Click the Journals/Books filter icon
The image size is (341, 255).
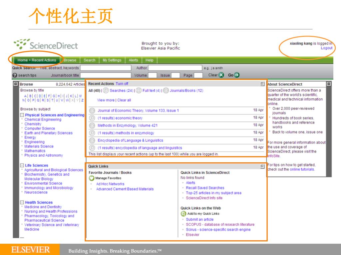tap(166, 90)
